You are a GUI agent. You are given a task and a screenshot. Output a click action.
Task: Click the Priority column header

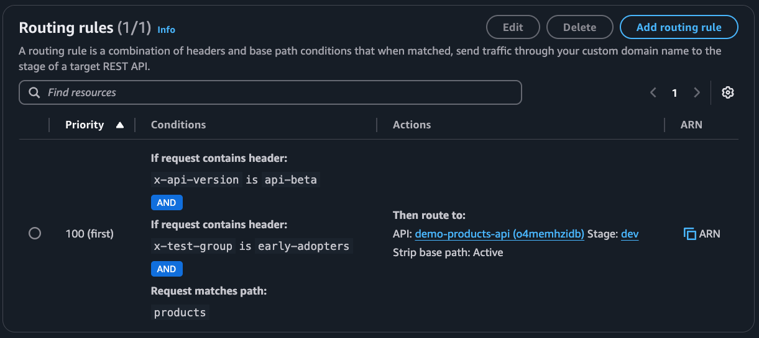pyautogui.click(x=85, y=125)
